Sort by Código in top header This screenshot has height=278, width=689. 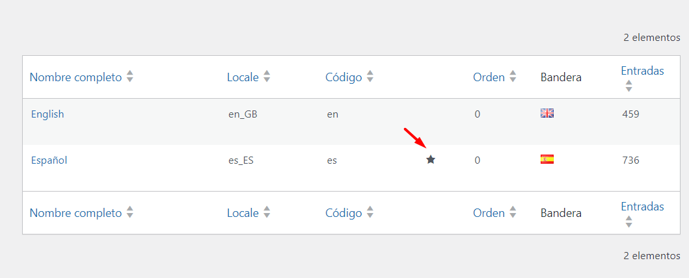coord(344,77)
